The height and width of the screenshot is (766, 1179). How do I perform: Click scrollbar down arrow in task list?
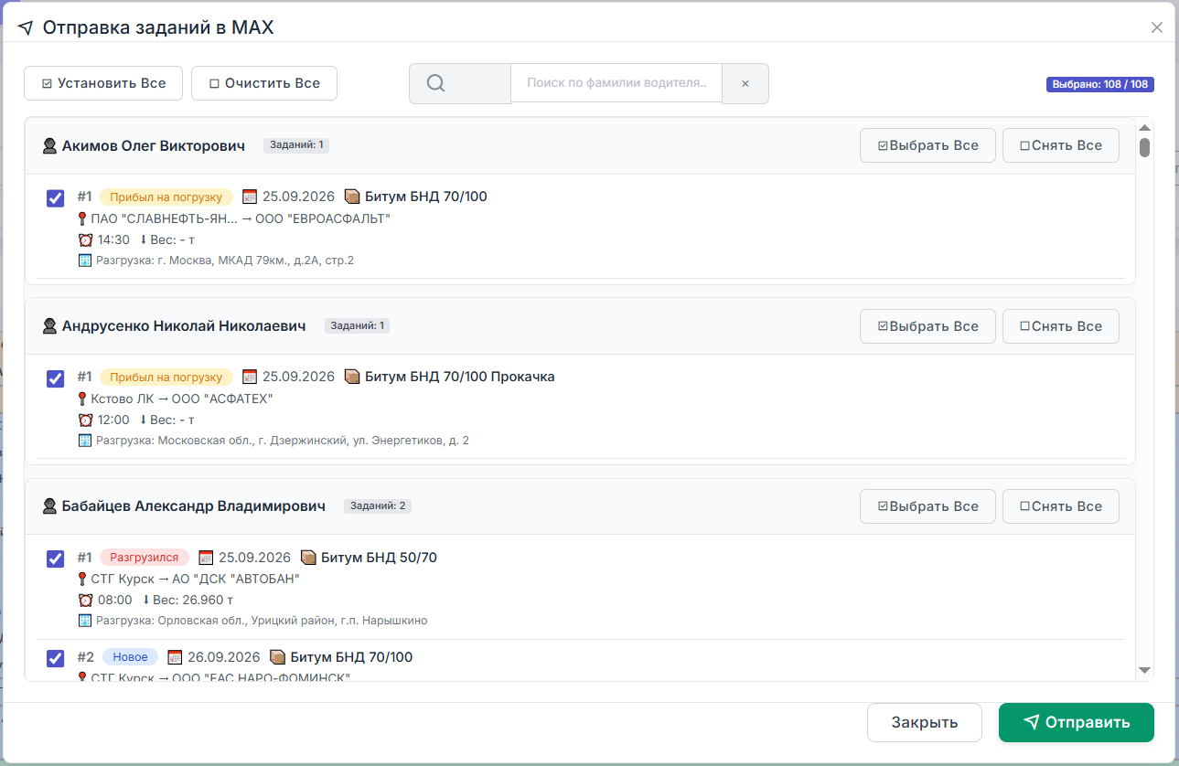pyautogui.click(x=1144, y=670)
